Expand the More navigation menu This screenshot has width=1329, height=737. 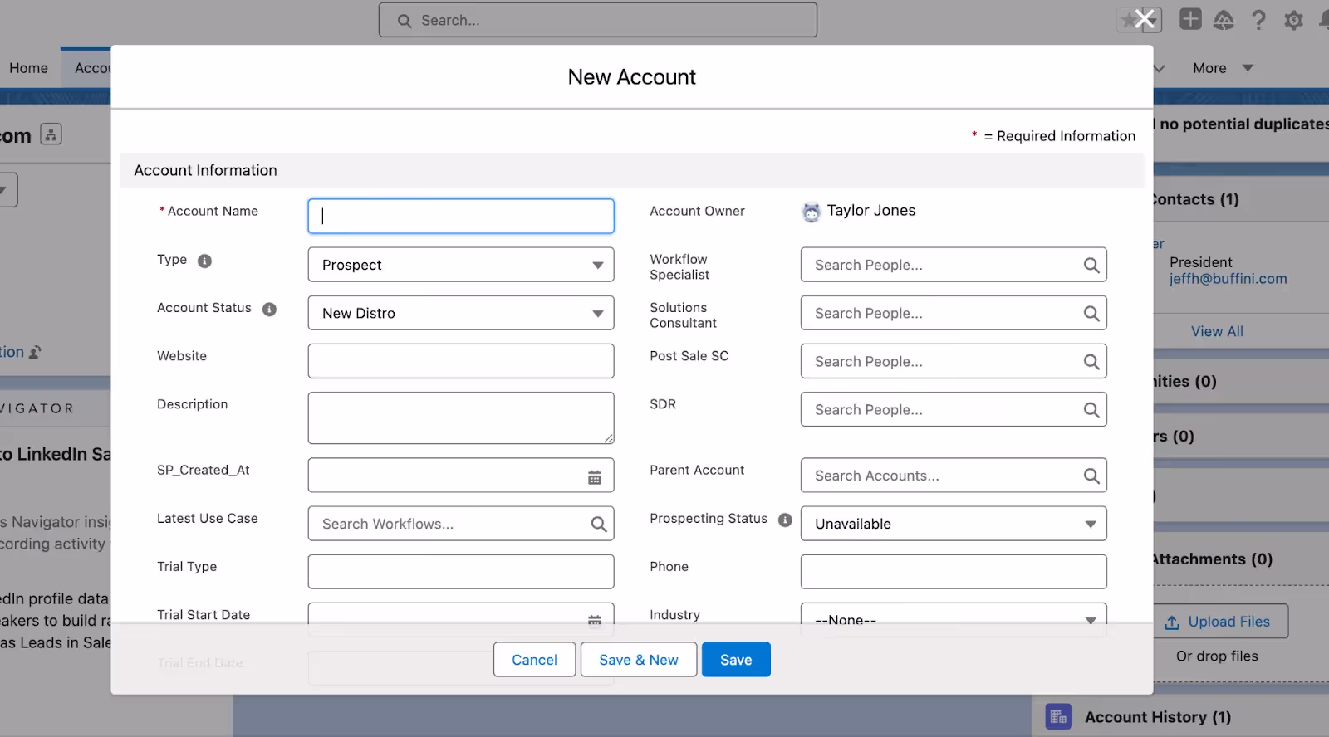pos(1223,68)
